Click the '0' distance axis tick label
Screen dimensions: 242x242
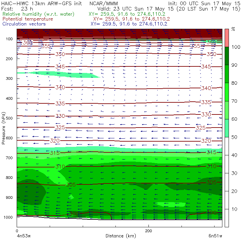tap(17, 231)
